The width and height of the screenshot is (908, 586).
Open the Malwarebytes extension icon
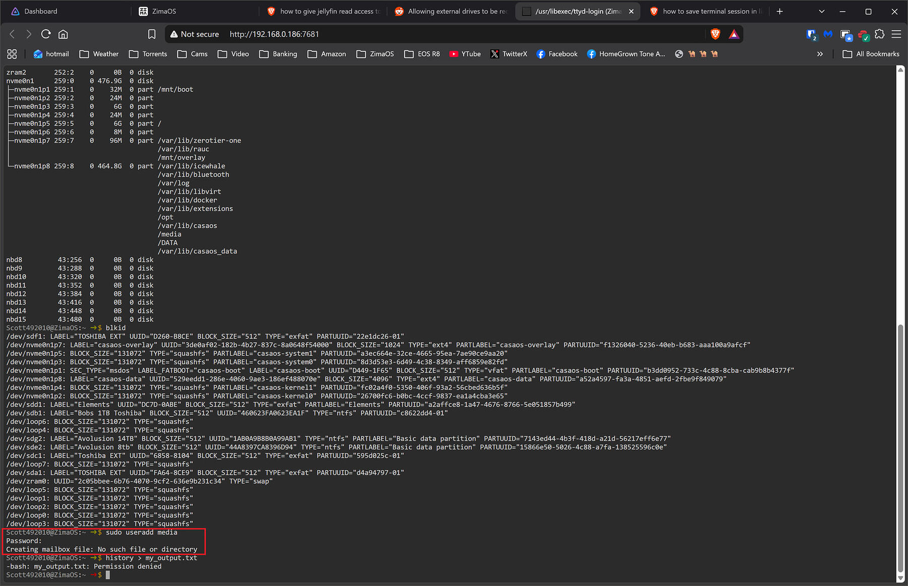point(828,34)
